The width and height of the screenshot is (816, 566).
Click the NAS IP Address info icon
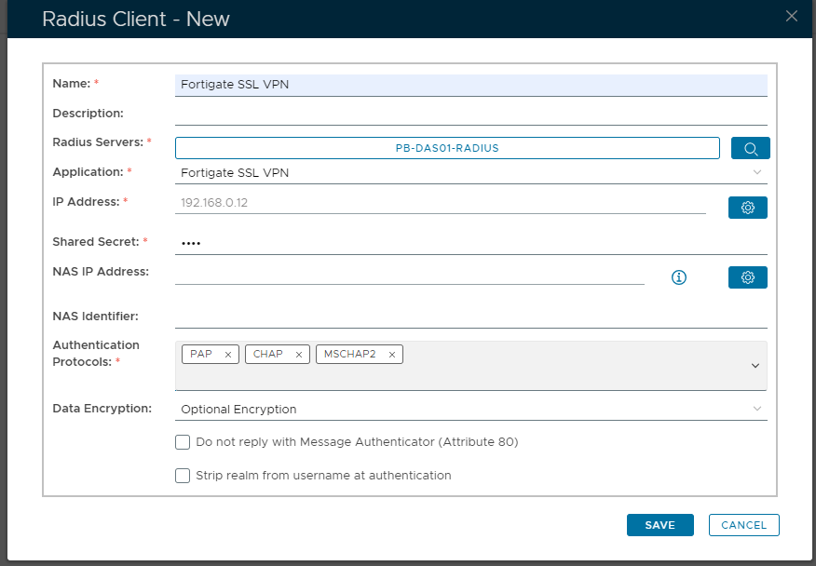(679, 277)
